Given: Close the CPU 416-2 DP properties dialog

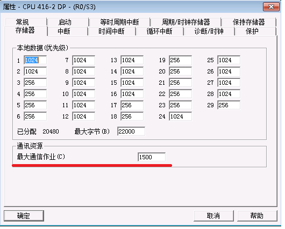Looking at the screenshot, I should tap(271, 7).
